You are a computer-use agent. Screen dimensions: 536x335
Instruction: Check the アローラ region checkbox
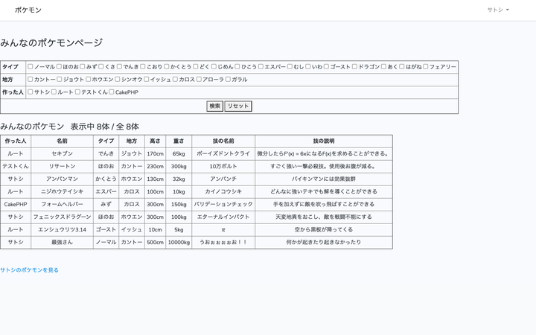click(199, 80)
